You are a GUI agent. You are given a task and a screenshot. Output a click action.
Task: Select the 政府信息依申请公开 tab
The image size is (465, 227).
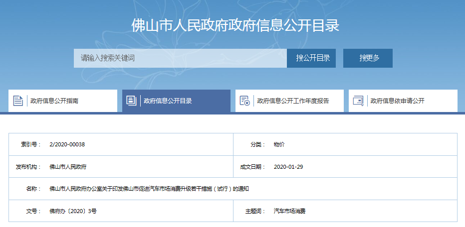(397, 101)
